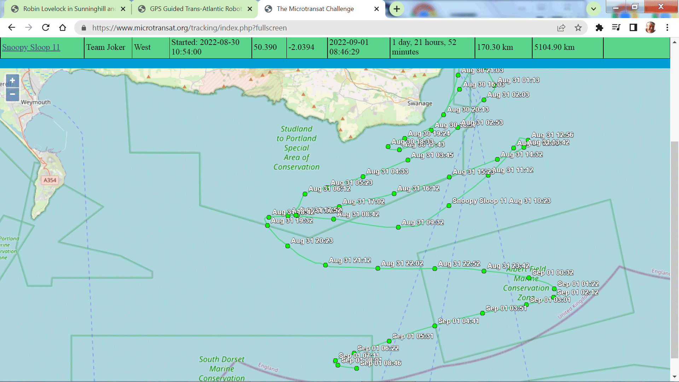
Task: Click the map zoom in plus button
Action: click(x=12, y=81)
